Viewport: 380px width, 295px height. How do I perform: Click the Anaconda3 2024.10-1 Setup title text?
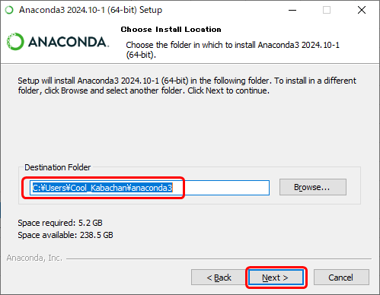pos(91,10)
